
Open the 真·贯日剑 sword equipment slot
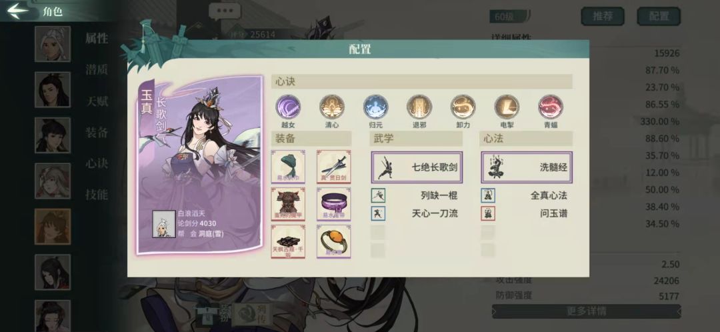tap(334, 167)
